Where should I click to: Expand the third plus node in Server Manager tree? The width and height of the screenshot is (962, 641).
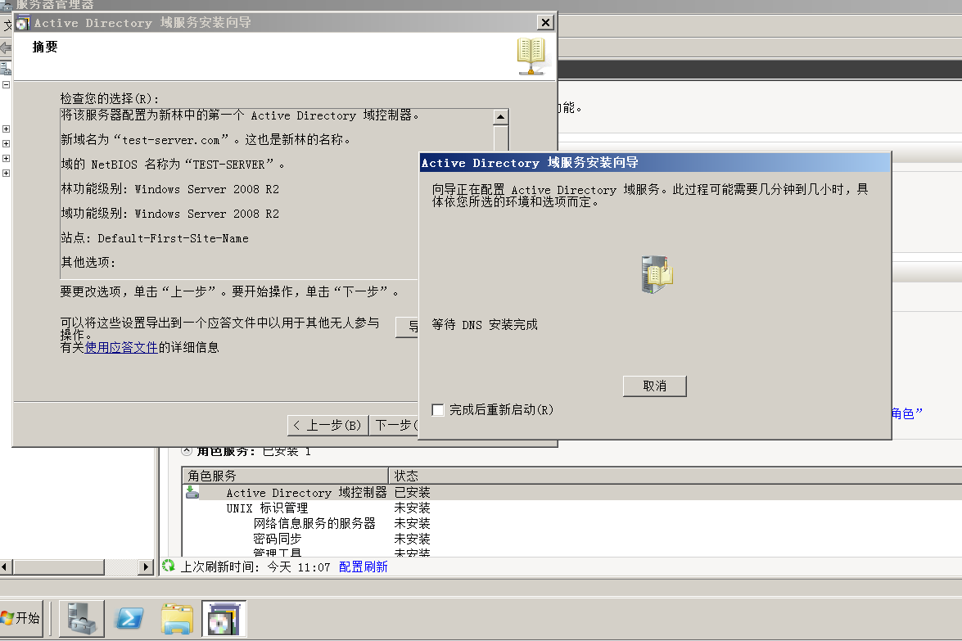(x=6, y=158)
